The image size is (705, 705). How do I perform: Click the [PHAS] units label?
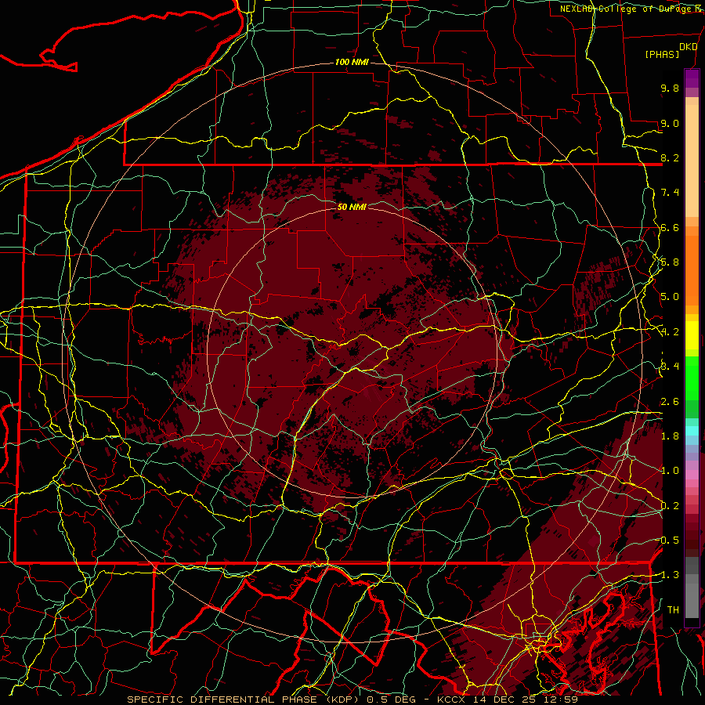click(x=662, y=55)
